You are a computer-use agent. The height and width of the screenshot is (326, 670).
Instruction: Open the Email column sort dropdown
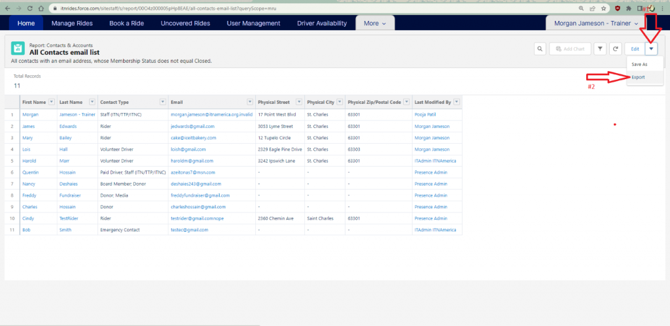tap(249, 102)
